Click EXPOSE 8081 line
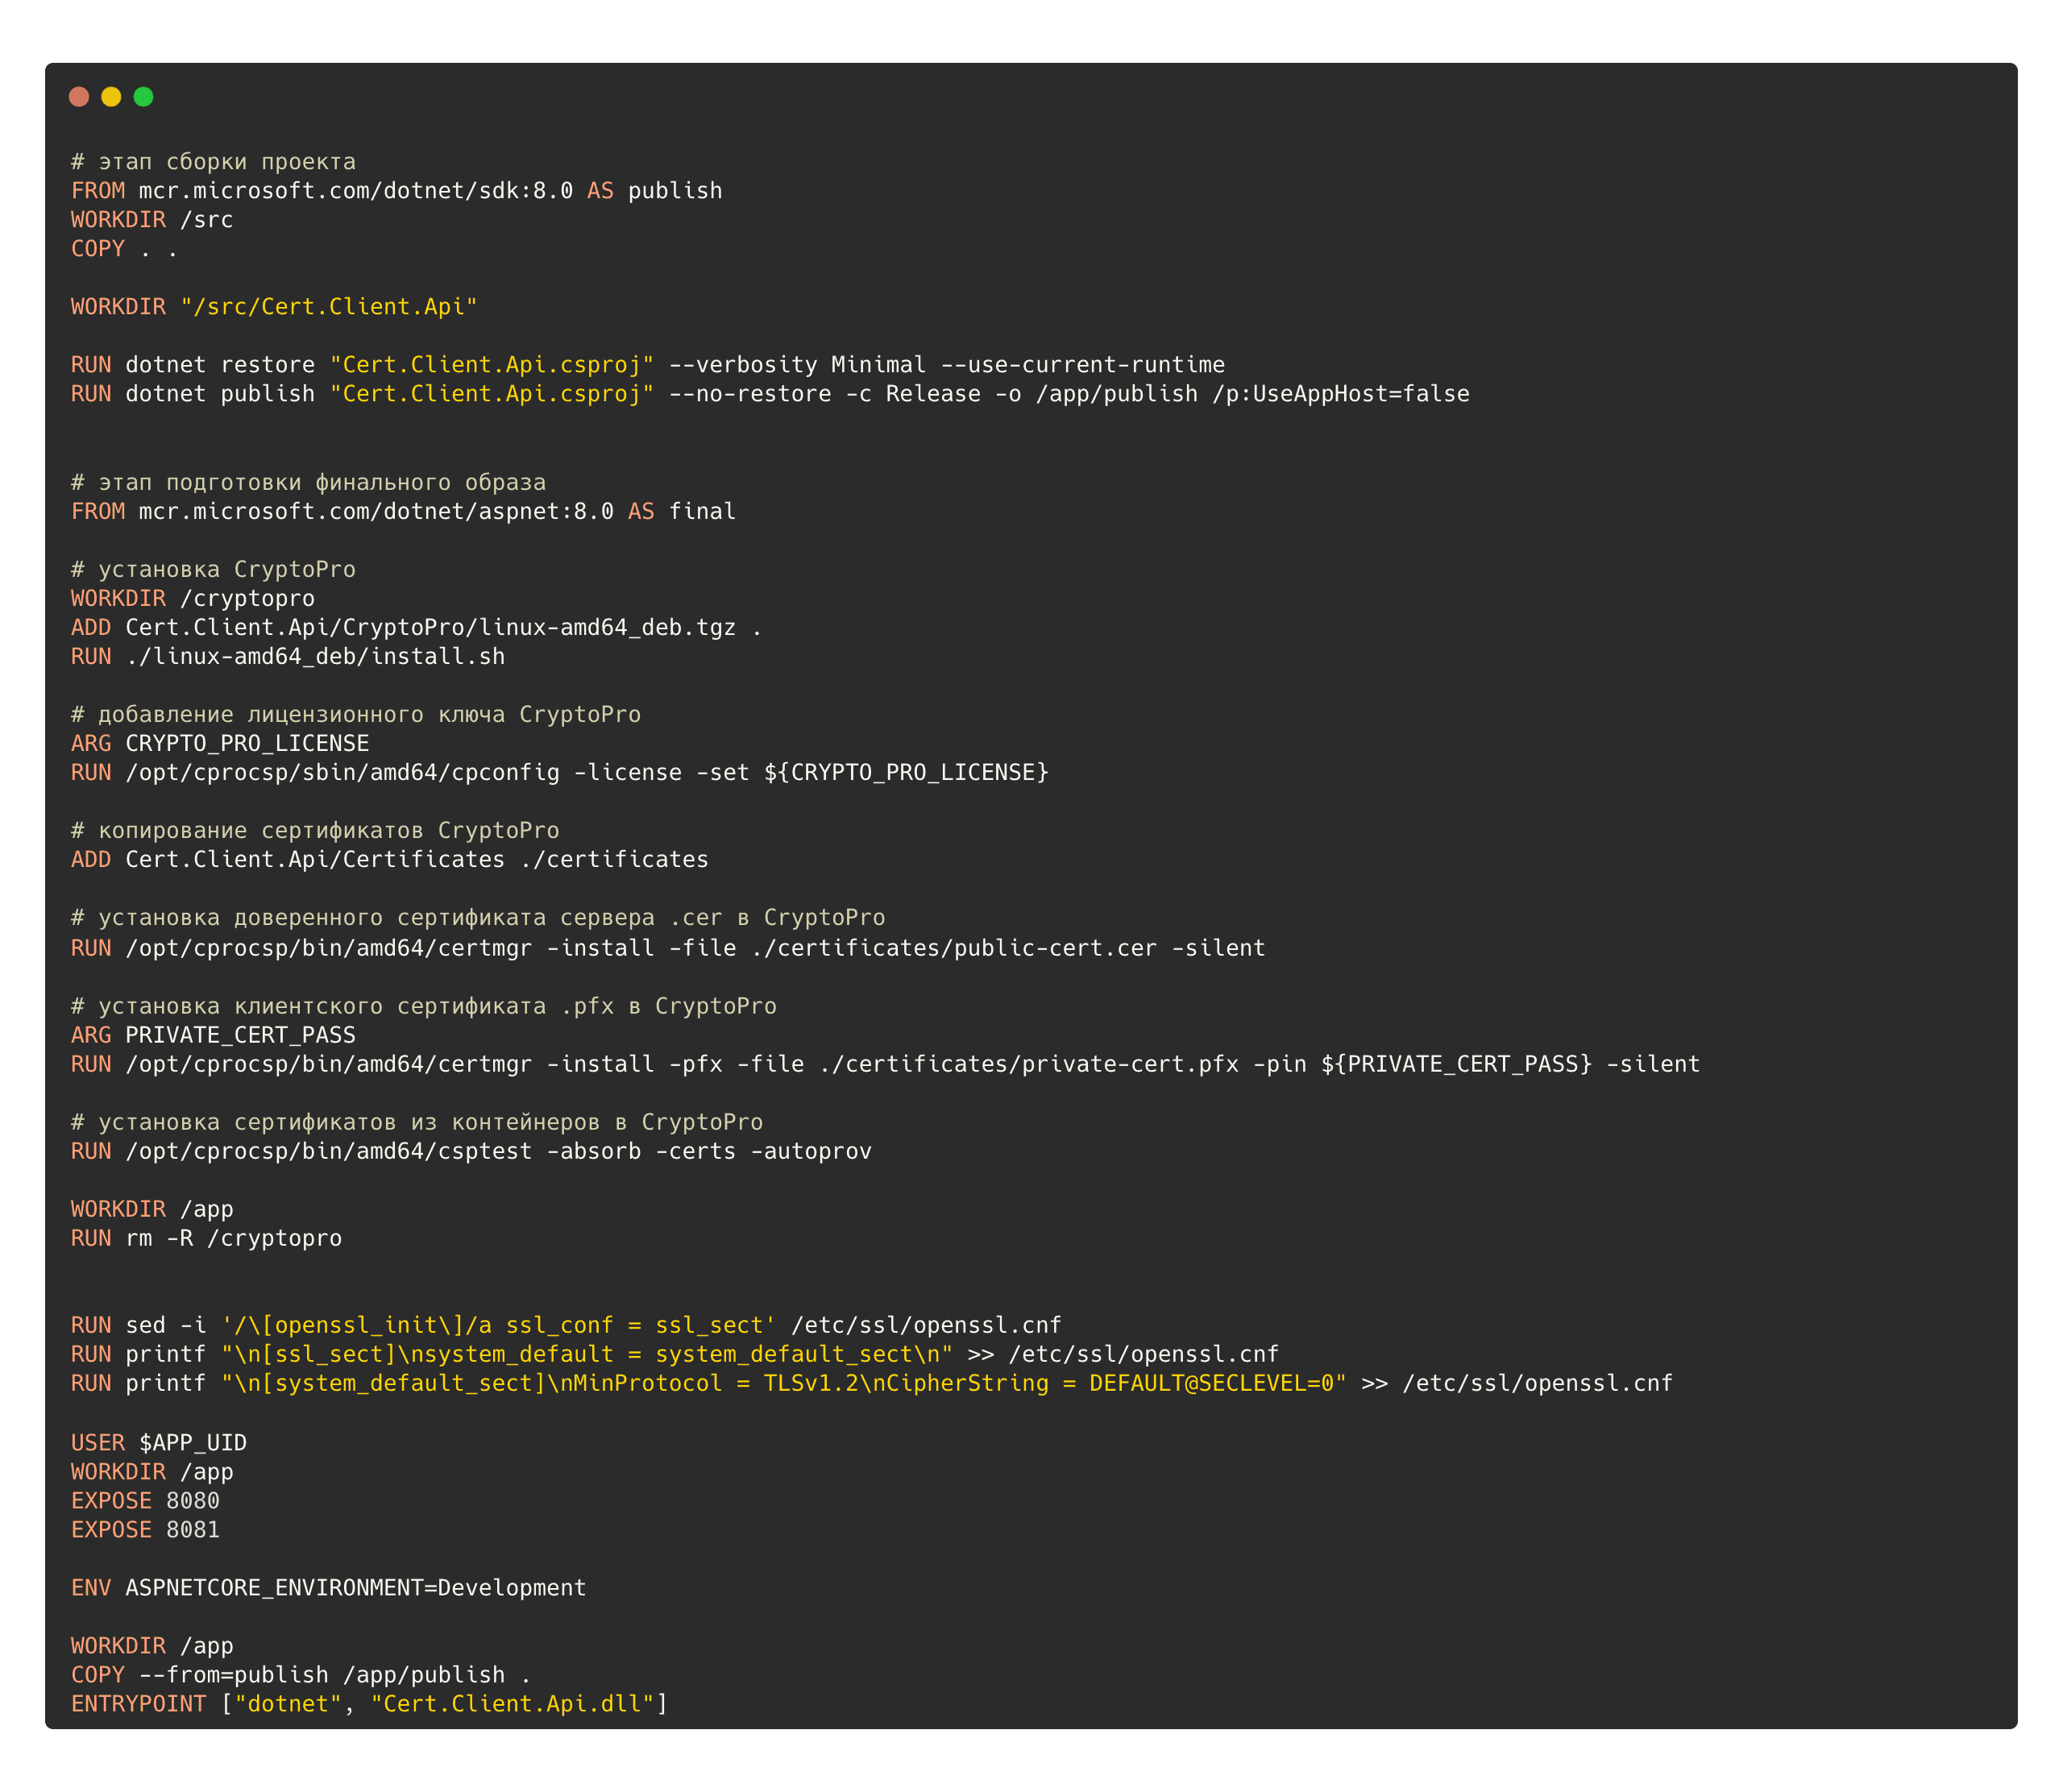Image resolution: width=2063 pixels, height=1792 pixels. (145, 1530)
